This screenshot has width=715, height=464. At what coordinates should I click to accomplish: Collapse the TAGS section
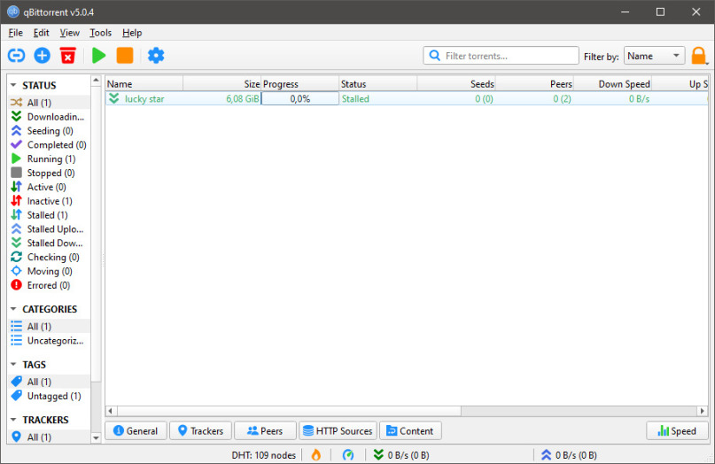[x=14, y=365]
